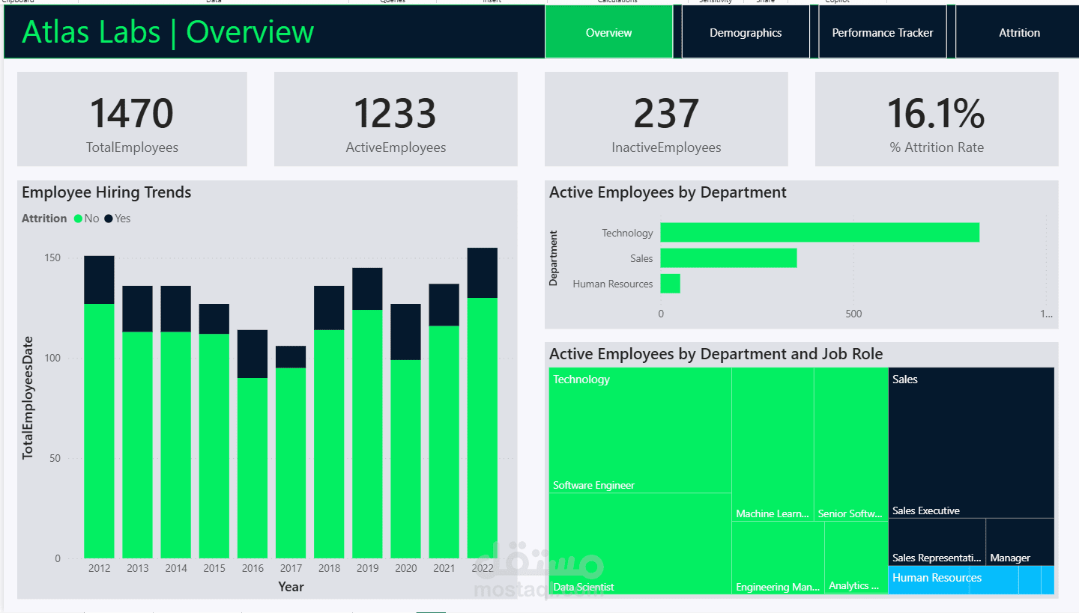The width and height of the screenshot is (1079, 613).
Task: Go to the Performance Tracker page
Action: [883, 32]
